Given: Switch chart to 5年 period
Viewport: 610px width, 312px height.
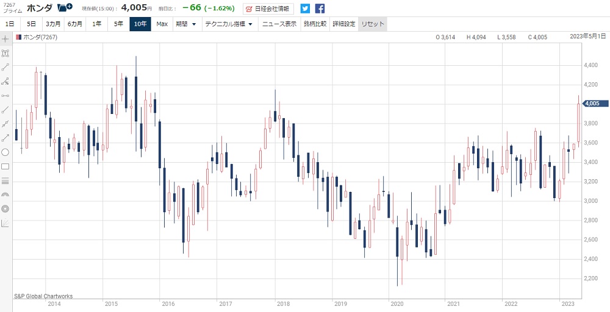Looking at the screenshot, I should coord(118,24).
